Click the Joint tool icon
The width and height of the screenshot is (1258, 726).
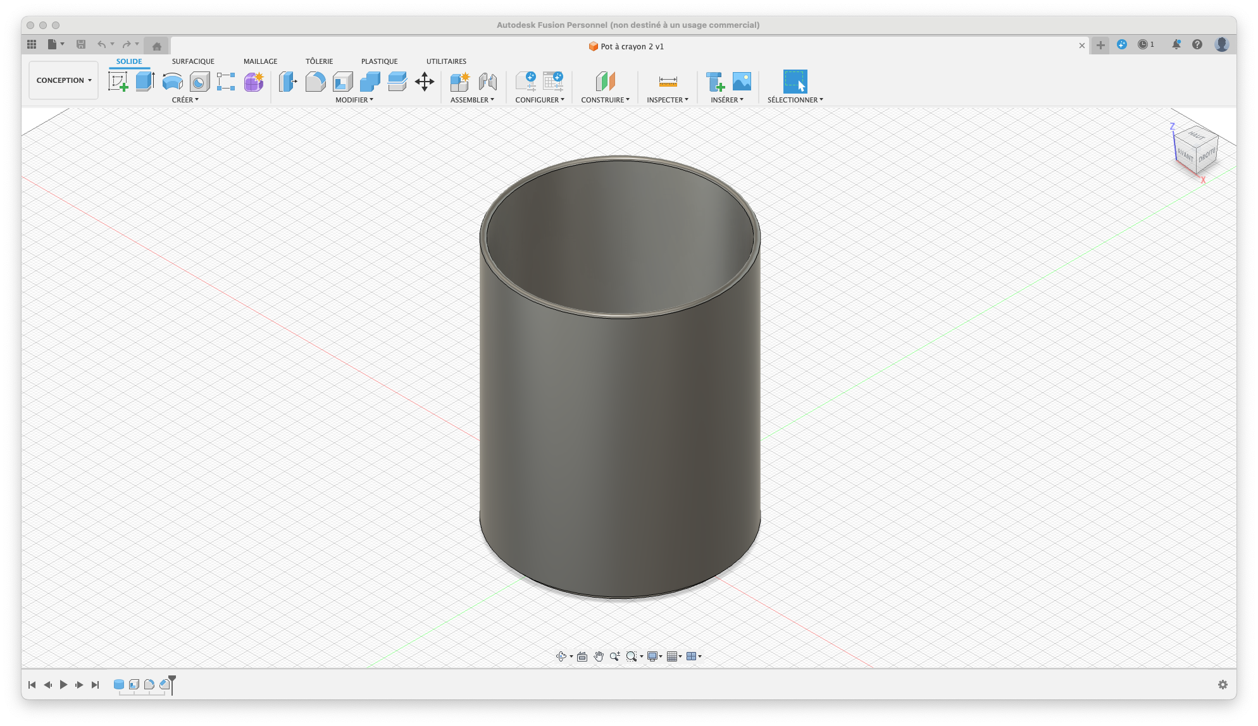(487, 82)
